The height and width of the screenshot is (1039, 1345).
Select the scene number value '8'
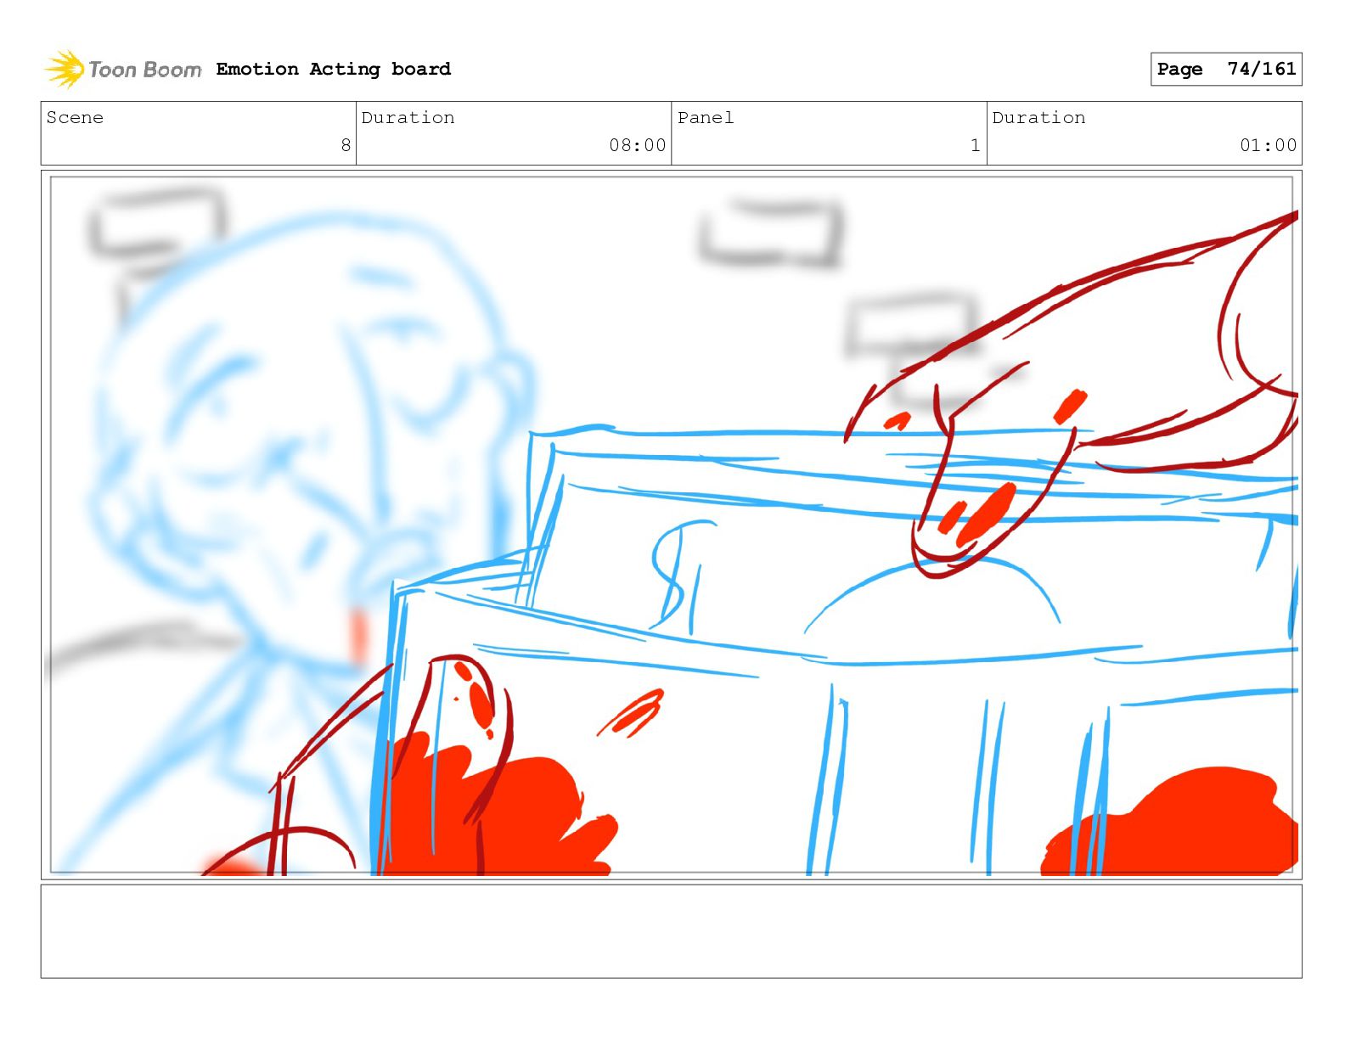[346, 145]
